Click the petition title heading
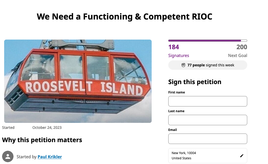 tap(125, 17)
